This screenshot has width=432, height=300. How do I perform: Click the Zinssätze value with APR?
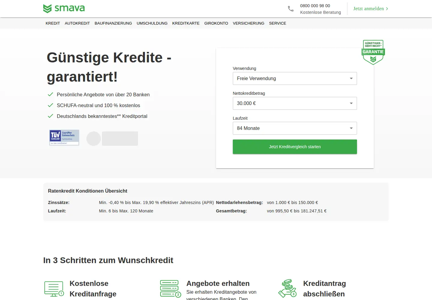click(156, 202)
